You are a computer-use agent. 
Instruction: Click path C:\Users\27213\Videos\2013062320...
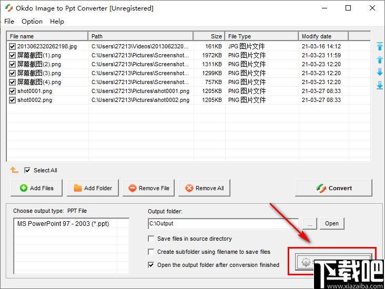tap(140, 46)
